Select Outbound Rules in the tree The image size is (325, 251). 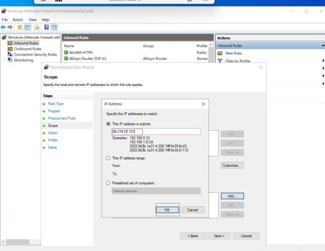28,49
